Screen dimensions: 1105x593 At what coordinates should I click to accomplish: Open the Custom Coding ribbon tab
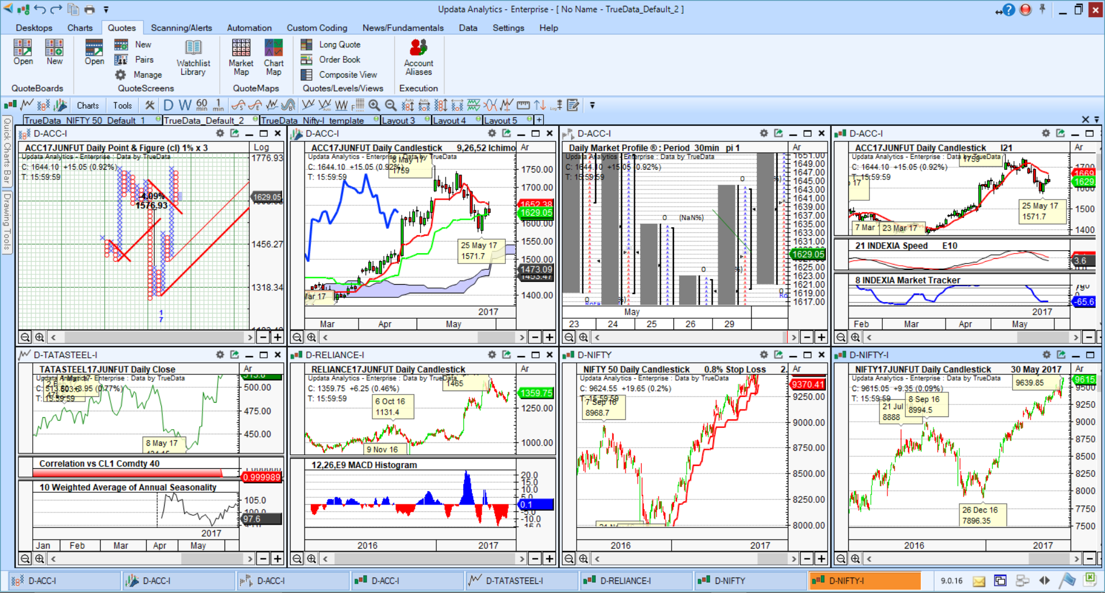(317, 28)
